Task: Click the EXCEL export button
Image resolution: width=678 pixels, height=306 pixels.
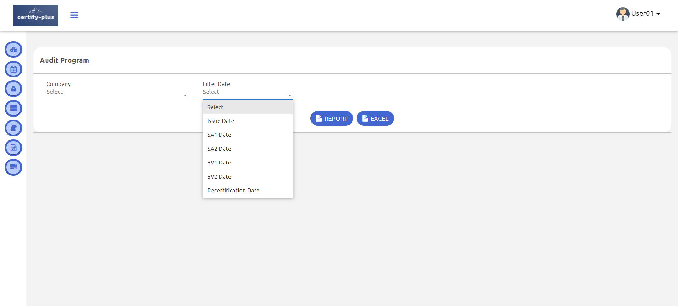Action: (x=375, y=119)
